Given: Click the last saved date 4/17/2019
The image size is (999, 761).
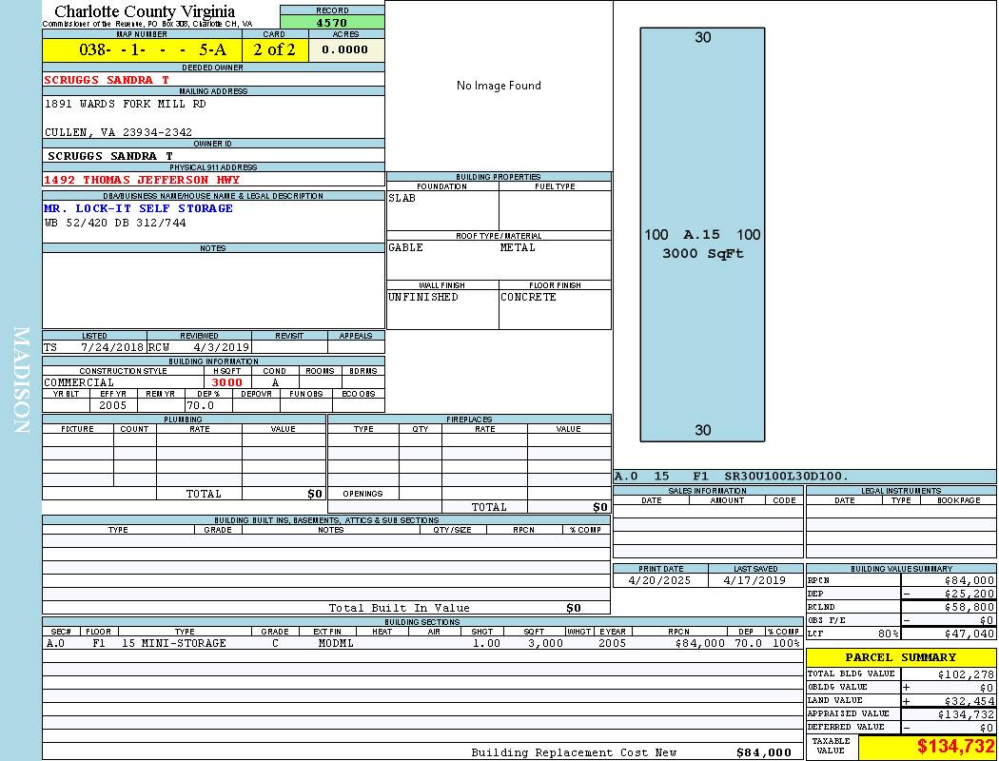Looking at the screenshot, I should point(754,579).
